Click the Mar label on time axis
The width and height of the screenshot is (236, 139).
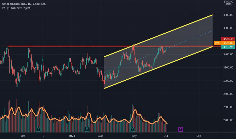click(101, 136)
